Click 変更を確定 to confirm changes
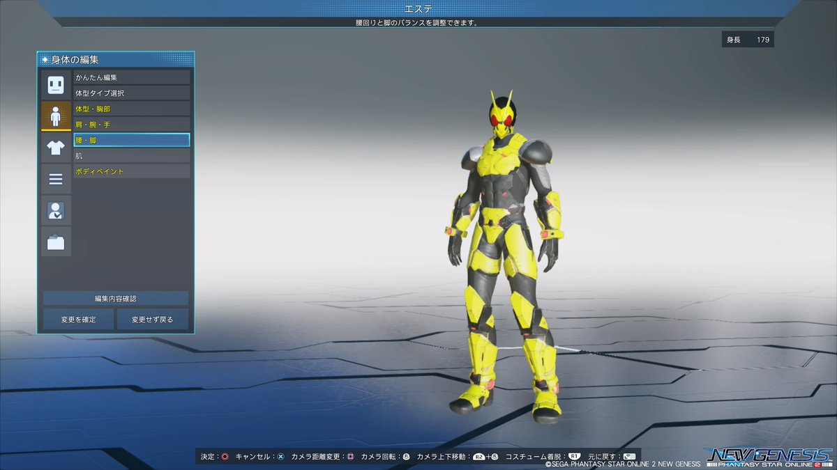 pos(78,320)
